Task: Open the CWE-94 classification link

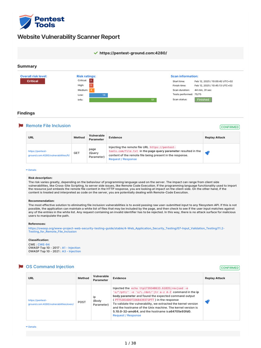Action: pyautogui.click(x=43, y=244)
